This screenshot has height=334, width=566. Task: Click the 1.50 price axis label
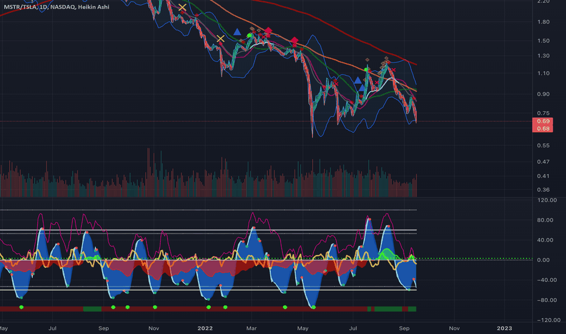[544, 41]
